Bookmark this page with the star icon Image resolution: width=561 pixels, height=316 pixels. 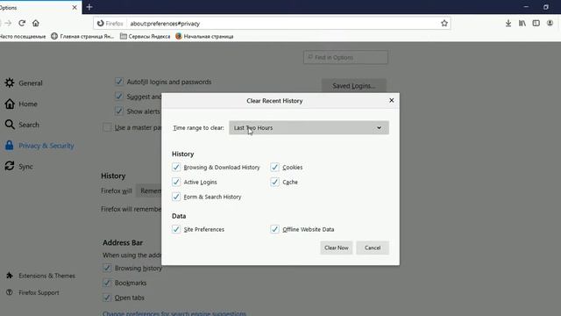pyautogui.click(x=444, y=24)
